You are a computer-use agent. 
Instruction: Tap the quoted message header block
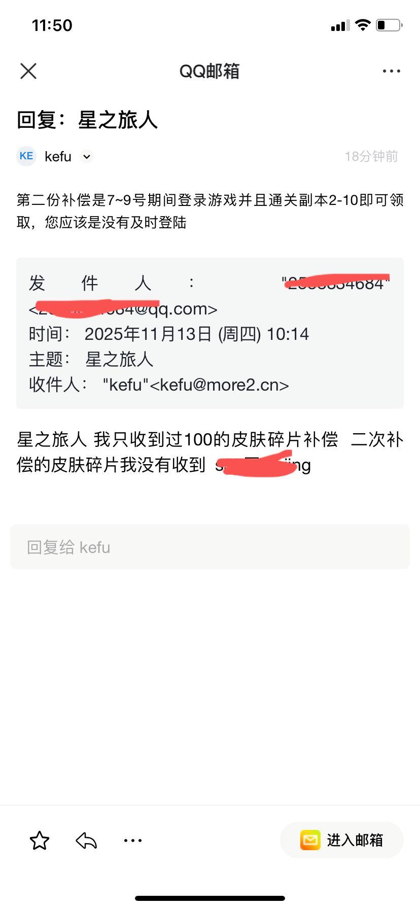210,333
